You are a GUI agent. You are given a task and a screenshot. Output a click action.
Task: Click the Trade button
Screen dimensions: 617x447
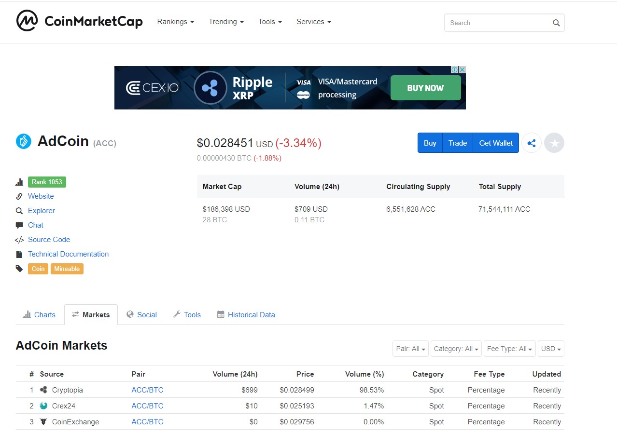tap(457, 143)
